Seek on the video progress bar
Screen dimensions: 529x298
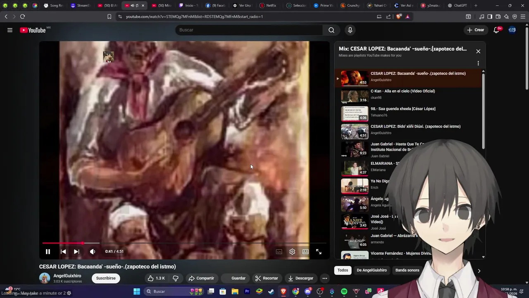(184, 243)
